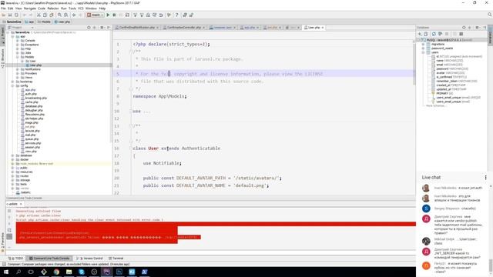Expand the folded use imports line
493x277 pixels.
coord(131,111)
